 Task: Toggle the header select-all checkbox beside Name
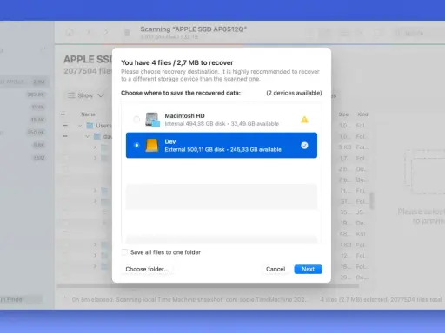(x=63, y=114)
